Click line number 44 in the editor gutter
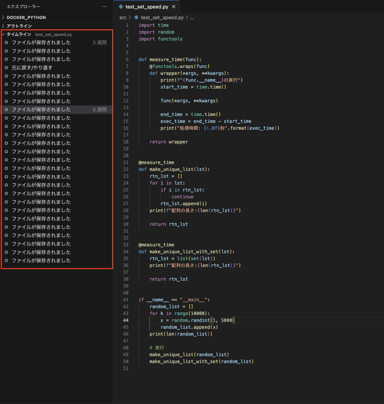Image resolution: width=384 pixels, height=404 pixels. point(126,320)
